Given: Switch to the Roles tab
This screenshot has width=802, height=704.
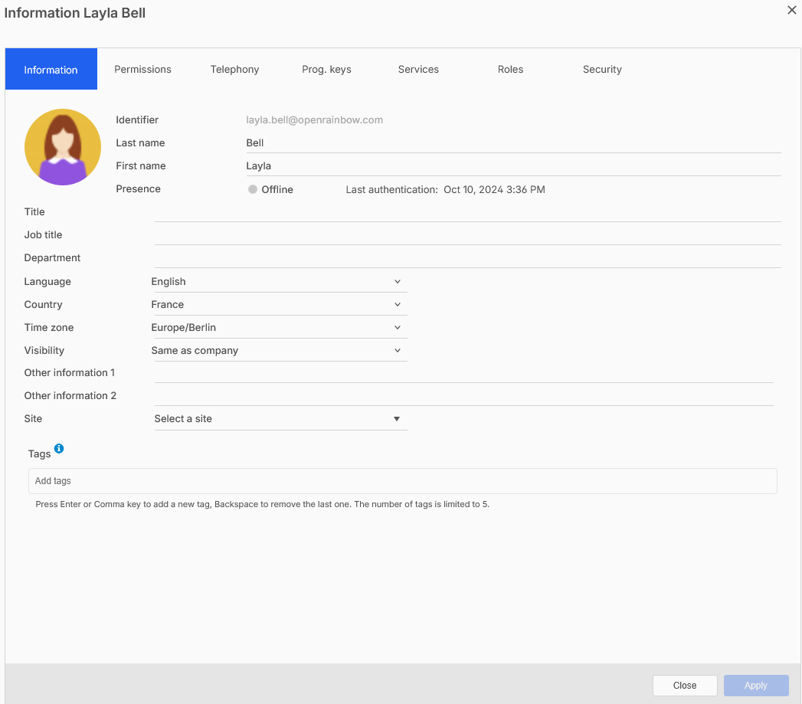Looking at the screenshot, I should (510, 70).
